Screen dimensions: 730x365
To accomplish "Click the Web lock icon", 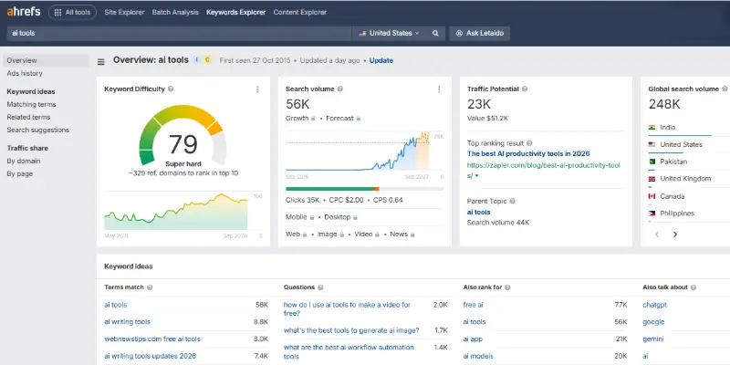I will click(305, 235).
